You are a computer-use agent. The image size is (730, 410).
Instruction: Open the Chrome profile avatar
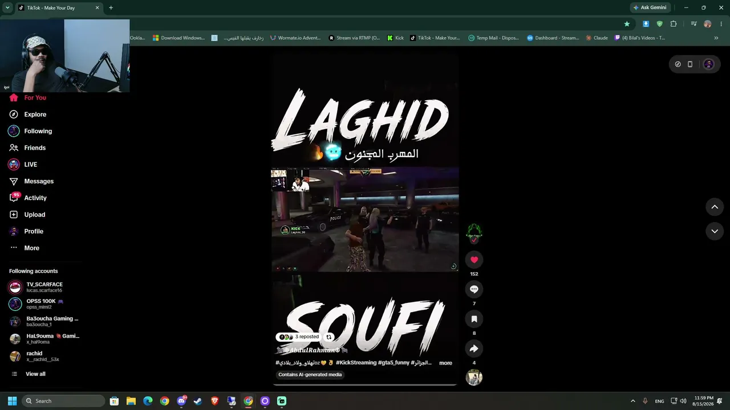(708, 24)
